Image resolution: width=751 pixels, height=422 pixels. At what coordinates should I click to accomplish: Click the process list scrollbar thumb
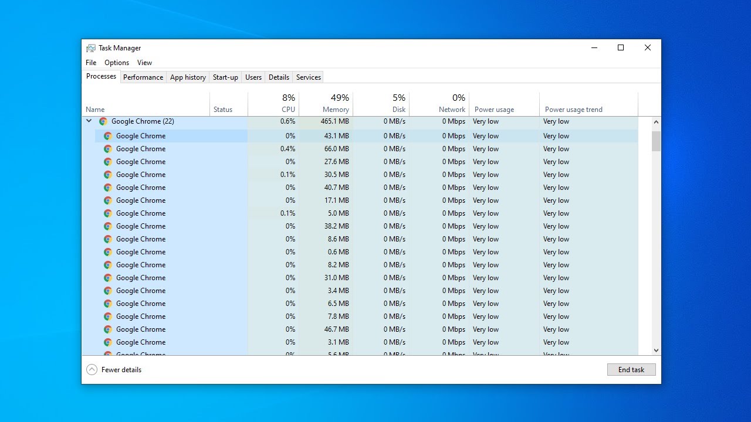pos(656,141)
